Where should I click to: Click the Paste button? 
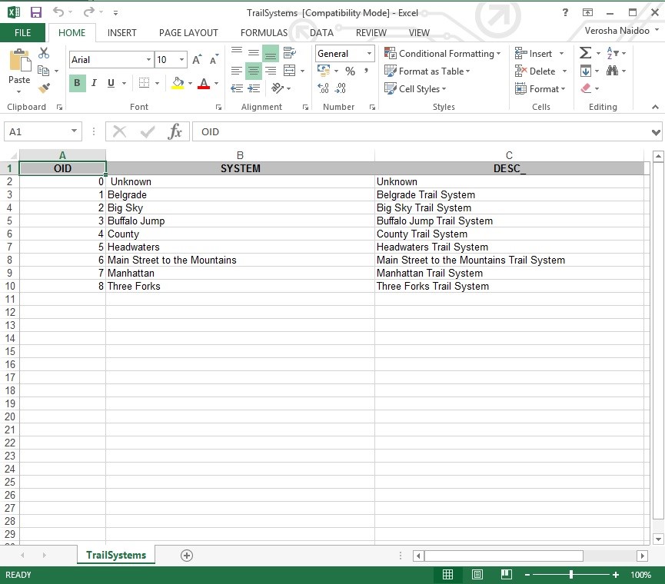pos(19,68)
